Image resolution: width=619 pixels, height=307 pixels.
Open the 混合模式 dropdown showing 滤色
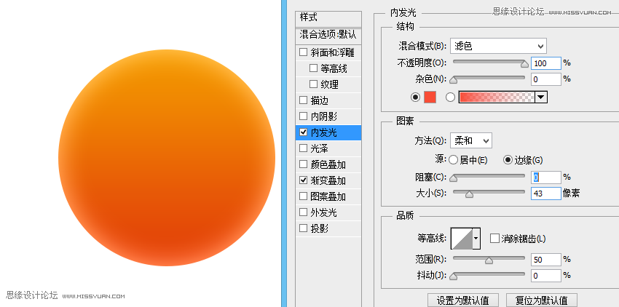tap(498, 46)
